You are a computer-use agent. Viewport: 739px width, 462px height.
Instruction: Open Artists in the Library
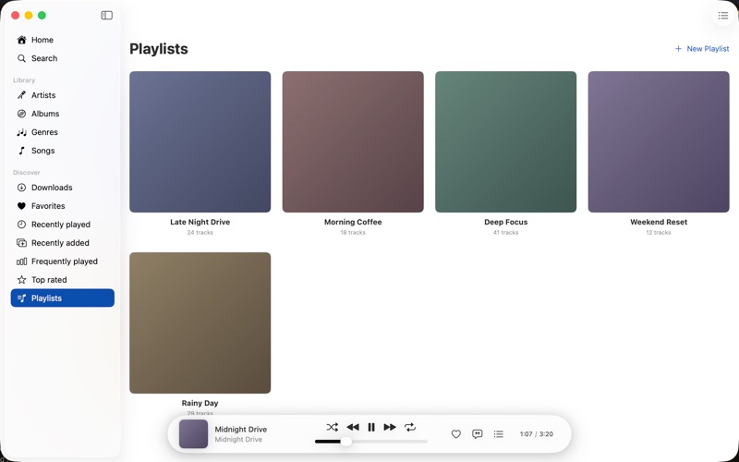(63, 95)
